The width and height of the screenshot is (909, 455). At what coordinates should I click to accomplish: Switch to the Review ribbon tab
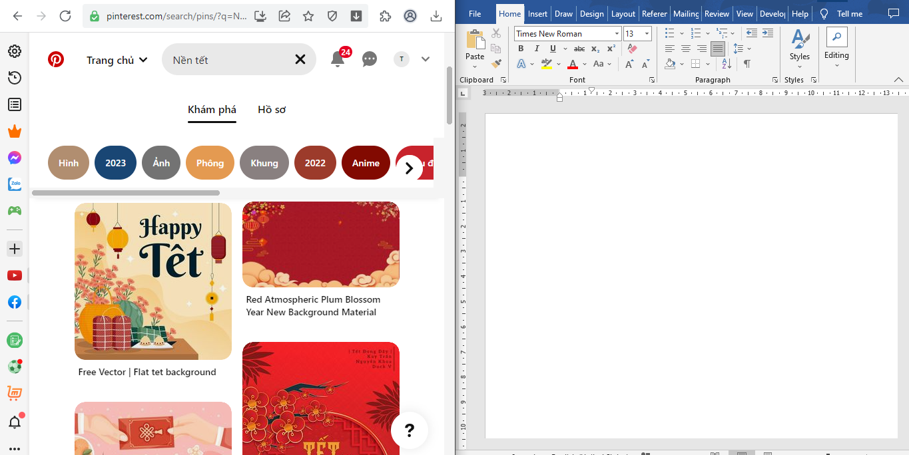[717, 13]
